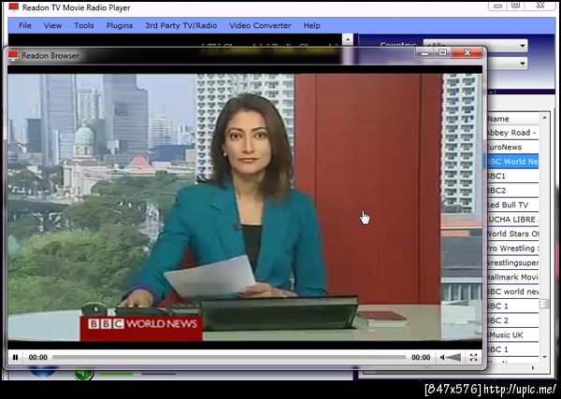Image resolution: width=561 pixels, height=399 pixels.
Task: Click the channel list scroll-up arrow
Action: (544, 118)
